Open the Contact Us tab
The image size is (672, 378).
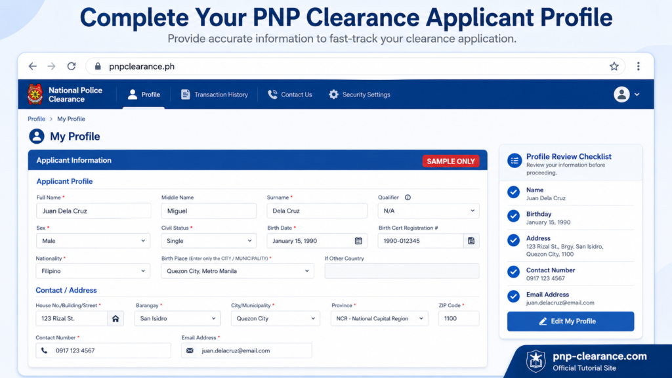[290, 94]
